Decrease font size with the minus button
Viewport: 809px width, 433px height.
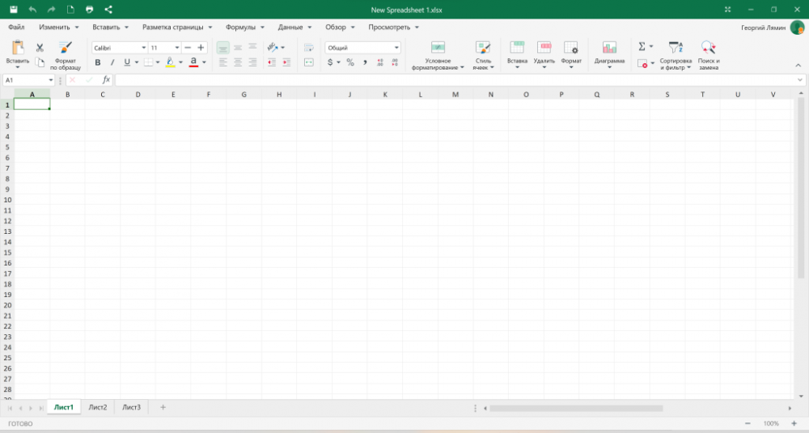coord(188,48)
